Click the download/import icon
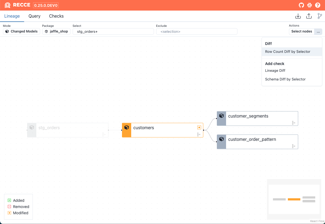 pos(298,16)
